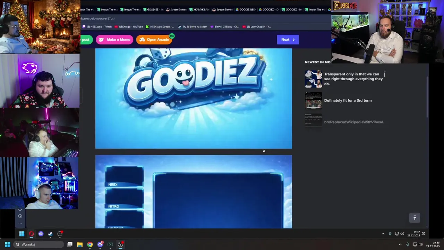This screenshot has width=444, height=250.
Task: Open Opera in the streamed desktop's taskbar
Action: 31,234
